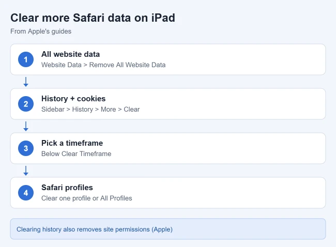Select the "History + cookies" title
This screenshot has height=247, width=336.
[x=73, y=99]
